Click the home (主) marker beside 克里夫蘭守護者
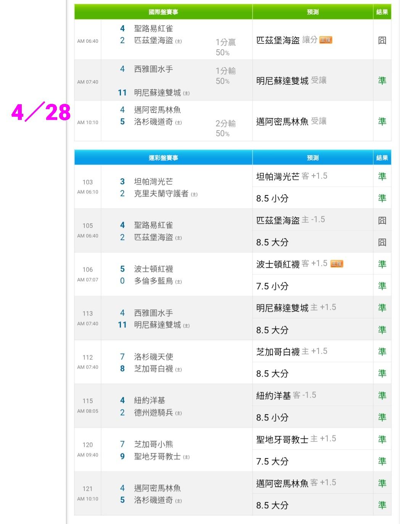 pos(194,194)
